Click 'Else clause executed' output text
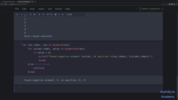This screenshot has width=178, height=100. click(38, 36)
